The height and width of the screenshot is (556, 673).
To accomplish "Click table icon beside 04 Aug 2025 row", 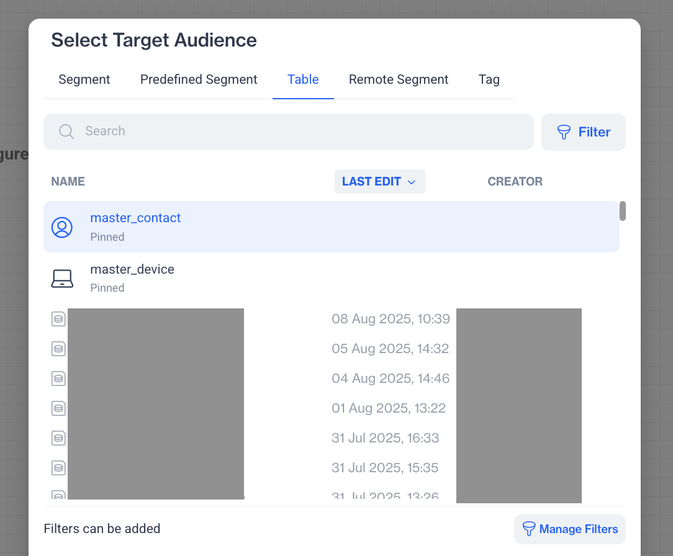I will [58, 379].
